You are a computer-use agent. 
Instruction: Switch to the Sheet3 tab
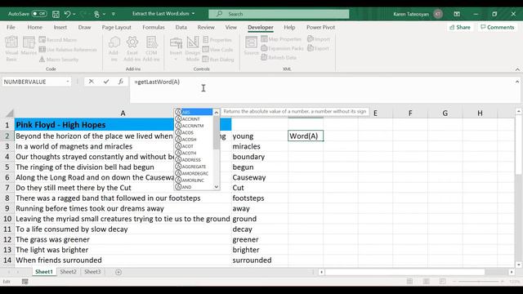(x=92, y=272)
